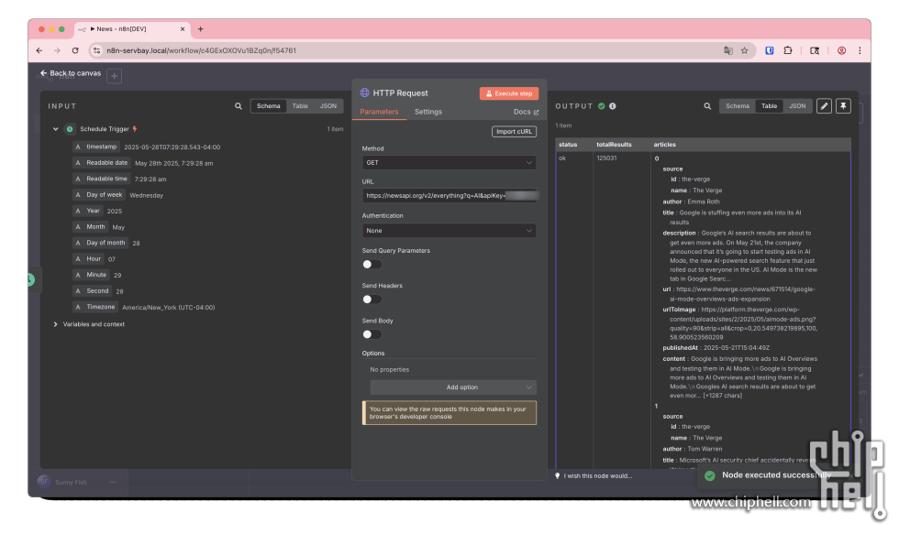Click the translate page icon
Viewport: 899px width, 534px height.
point(728,50)
